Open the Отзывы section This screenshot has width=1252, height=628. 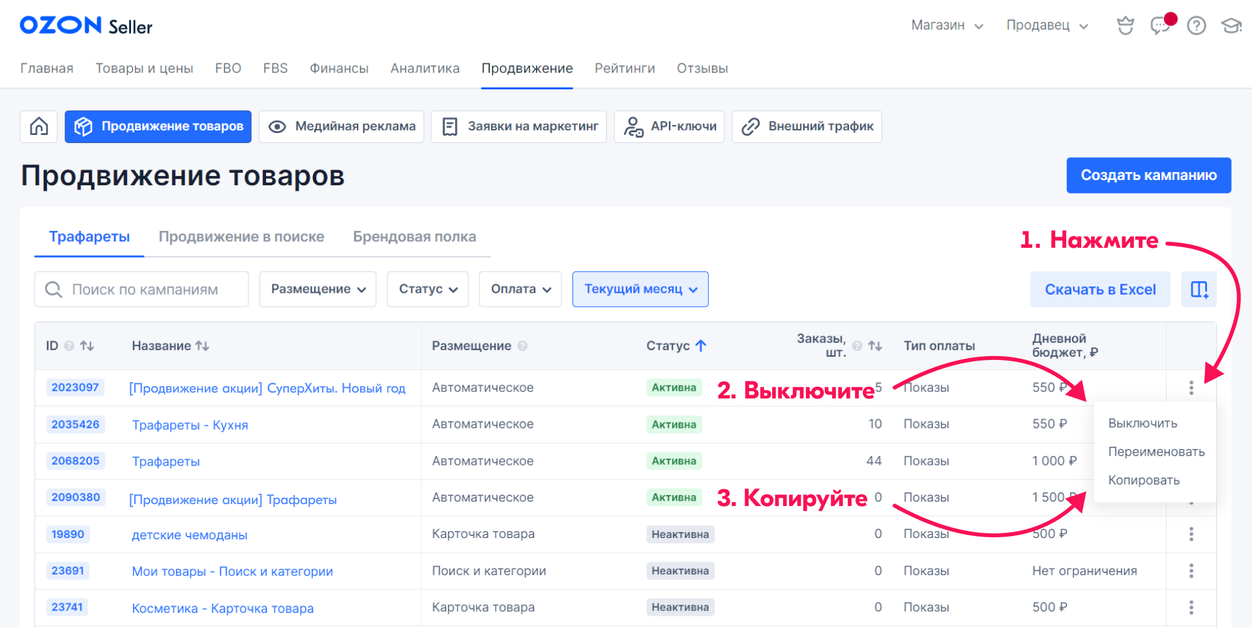click(702, 68)
